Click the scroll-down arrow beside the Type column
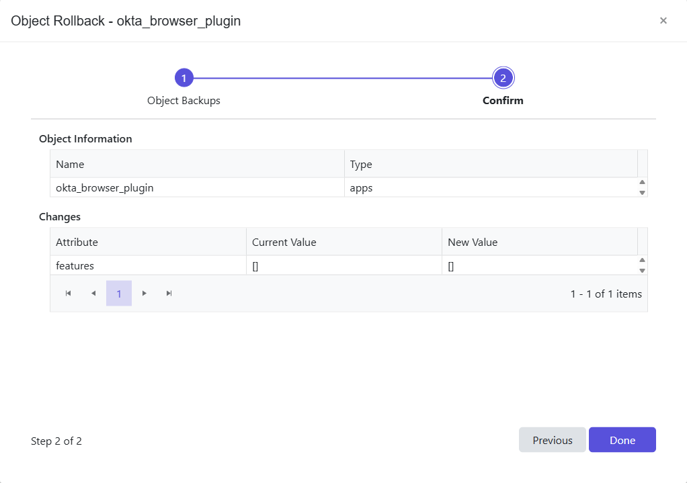The height and width of the screenshot is (483, 687). [x=643, y=193]
